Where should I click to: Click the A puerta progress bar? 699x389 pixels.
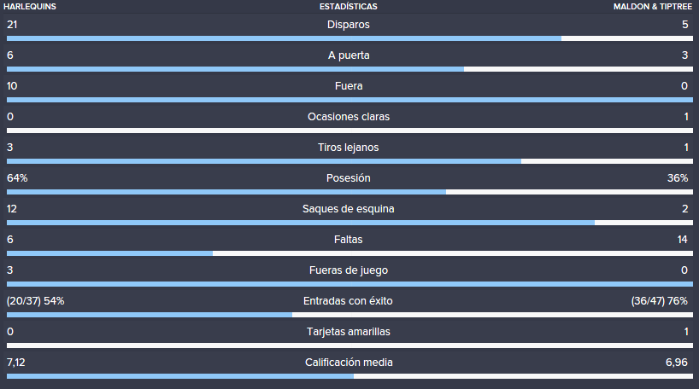(349, 69)
